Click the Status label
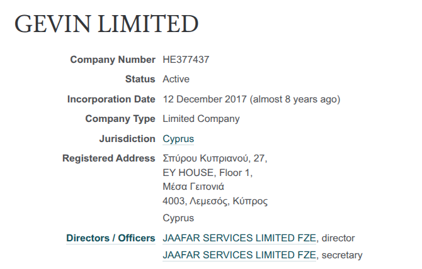 click(x=140, y=79)
